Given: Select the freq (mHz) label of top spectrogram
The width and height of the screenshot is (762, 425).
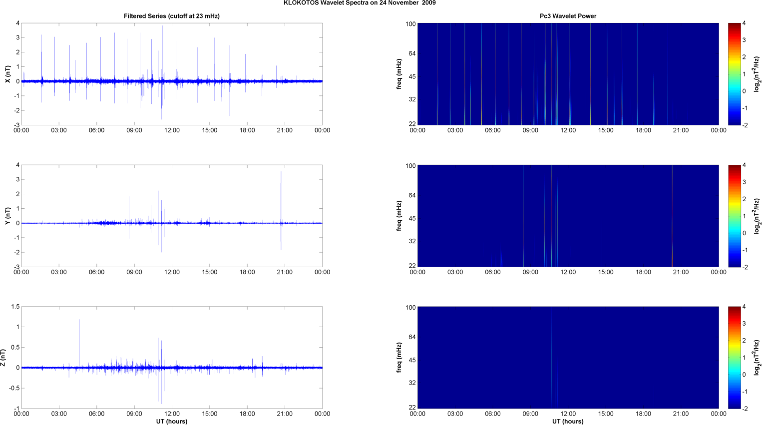Looking at the screenshot, I should (x=399, y=74).
